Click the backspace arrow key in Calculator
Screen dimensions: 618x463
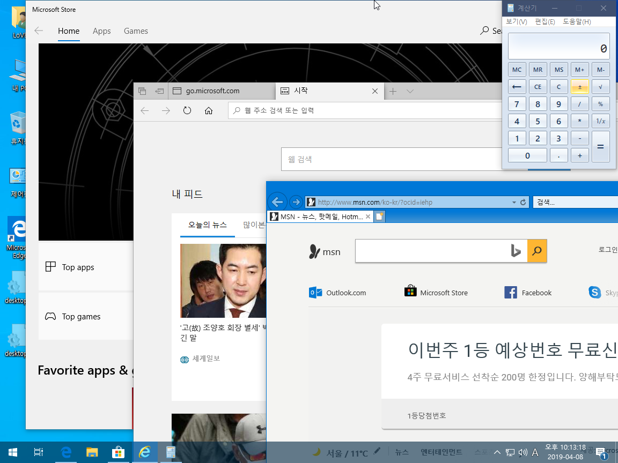click(517, 87)
